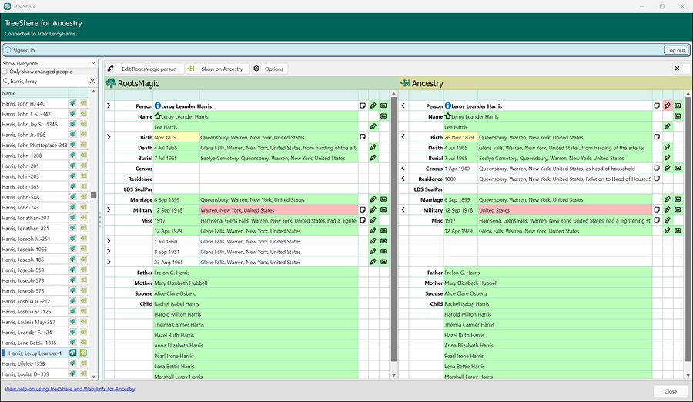Click star icon on RootsMagic Name row
This screenshot has width=693, height=402.
[157, 116]
